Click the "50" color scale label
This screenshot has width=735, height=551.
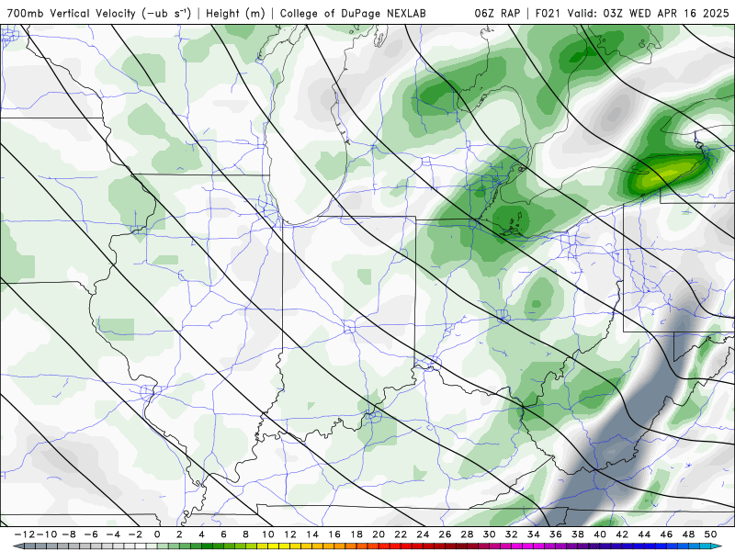(710, 534)
